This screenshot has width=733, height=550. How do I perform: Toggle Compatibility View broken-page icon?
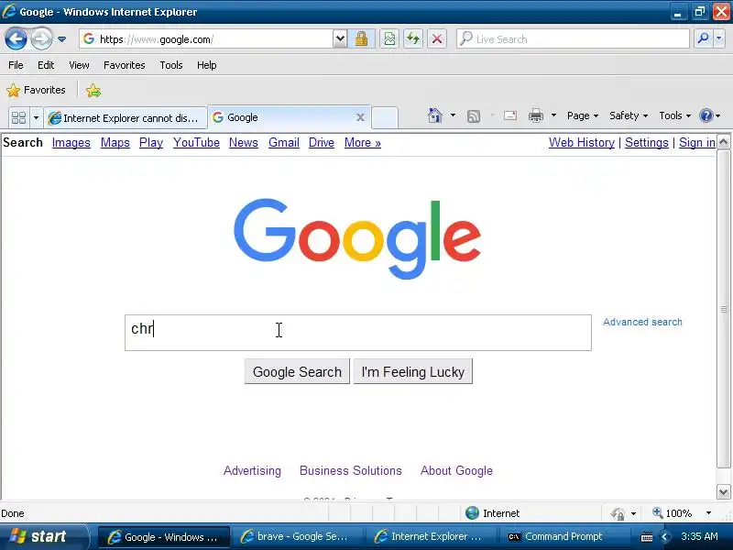pos(388,38)
